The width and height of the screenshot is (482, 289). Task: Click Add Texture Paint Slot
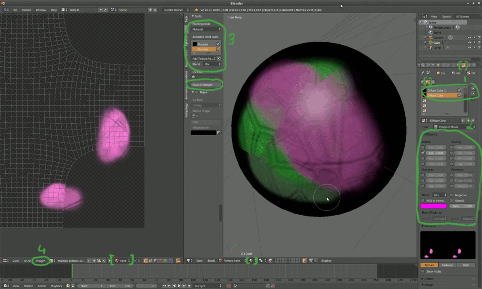[202, 58]
